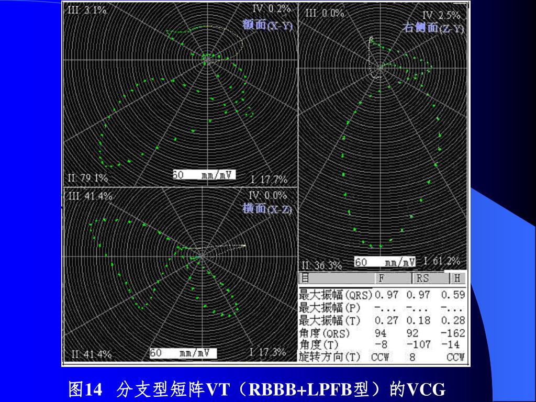This screenshot has height=402, width=536.
Task: Click QRS amplitude 0.97 in RS column
Action: (418, 295)
